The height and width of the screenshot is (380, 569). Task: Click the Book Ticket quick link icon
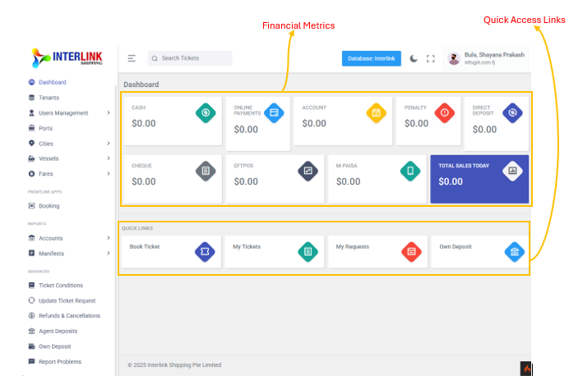coord(205,252)
